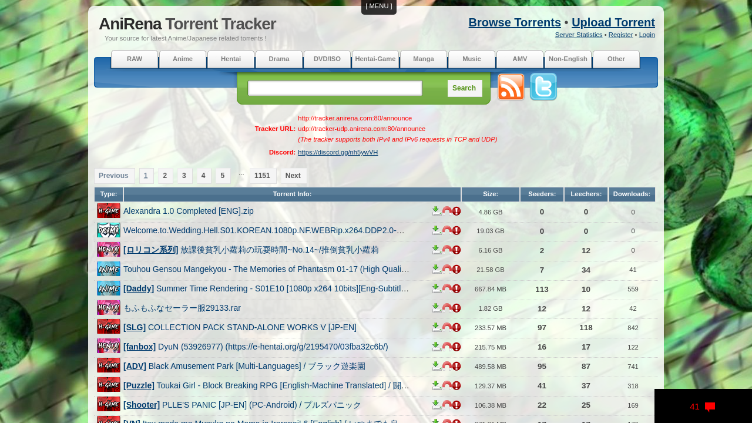
Task: Open the AMV category tab
Action: click(x=520, y=59)
